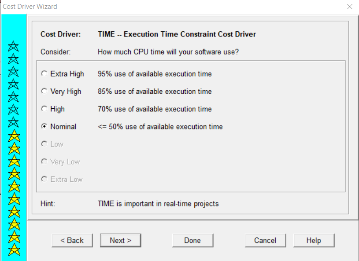
Task: Open Help for the TIME cost driver
Action: click(x=314, y=240)
